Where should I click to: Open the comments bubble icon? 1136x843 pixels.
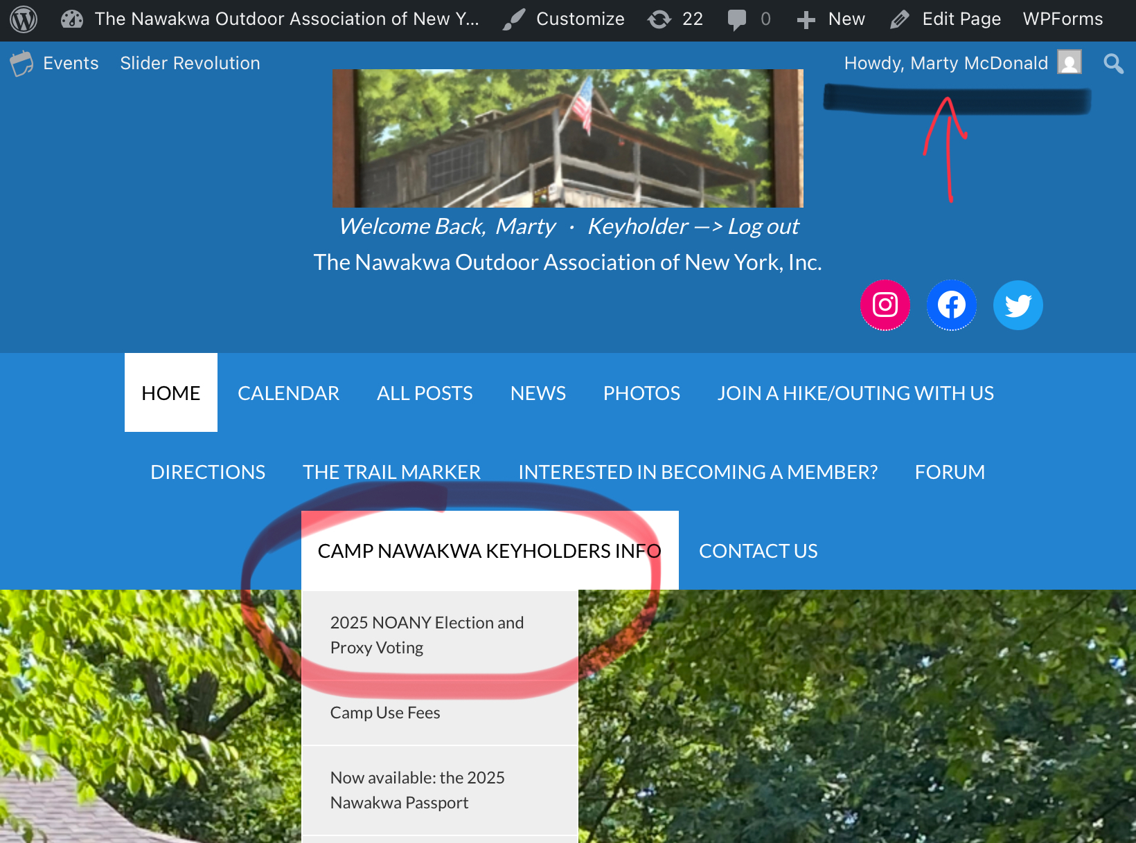(x=737, y=19)
